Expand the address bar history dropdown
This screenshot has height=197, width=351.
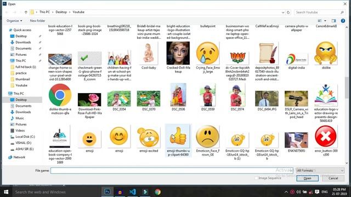click(283, 12)
